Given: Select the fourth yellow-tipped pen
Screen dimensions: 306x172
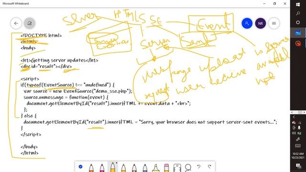Looking at the screenshot, I should [x=123, y=168].
